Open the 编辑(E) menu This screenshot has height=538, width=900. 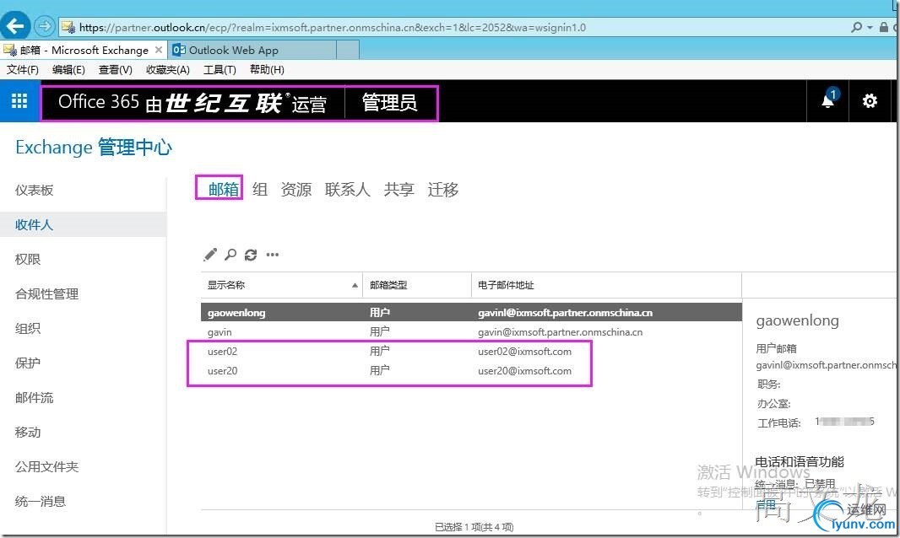point(68,69)
